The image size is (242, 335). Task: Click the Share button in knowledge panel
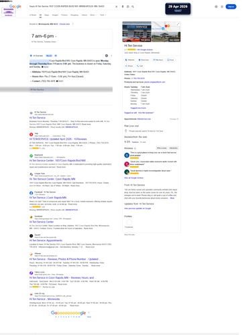pos(129,66)
